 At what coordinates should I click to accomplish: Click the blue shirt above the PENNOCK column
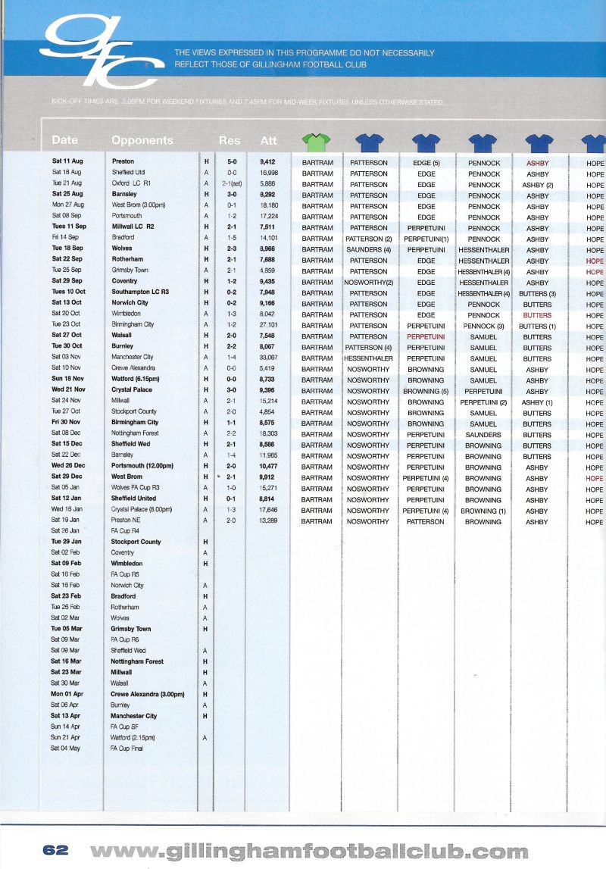pyautogui.click(x=483, y=143)
